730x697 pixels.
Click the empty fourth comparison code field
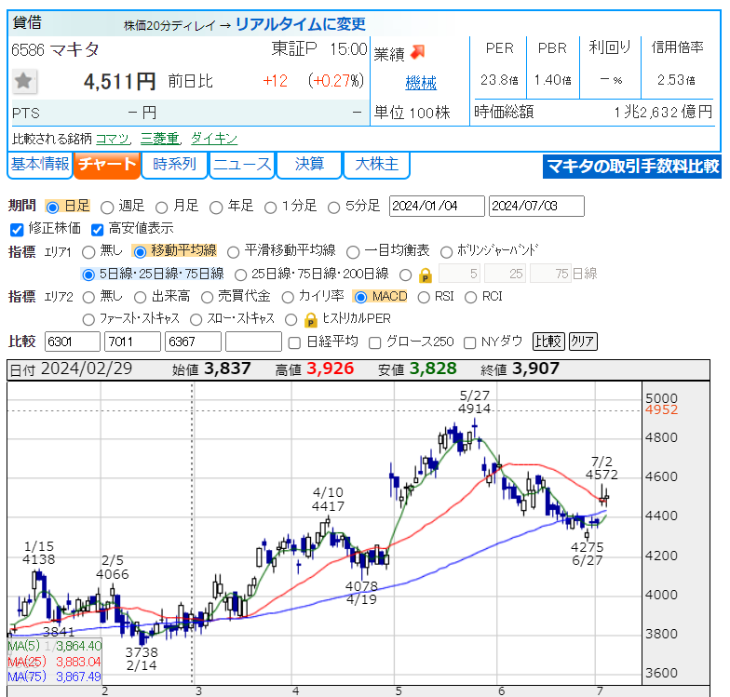click(x=253, y=342)
